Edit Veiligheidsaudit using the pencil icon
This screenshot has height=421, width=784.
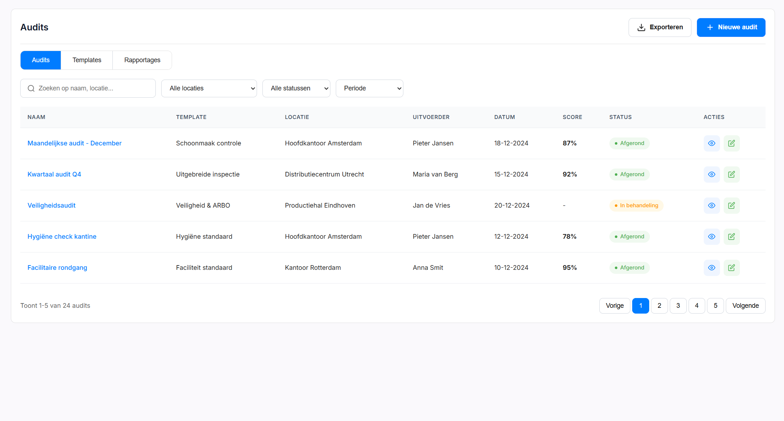732,205
